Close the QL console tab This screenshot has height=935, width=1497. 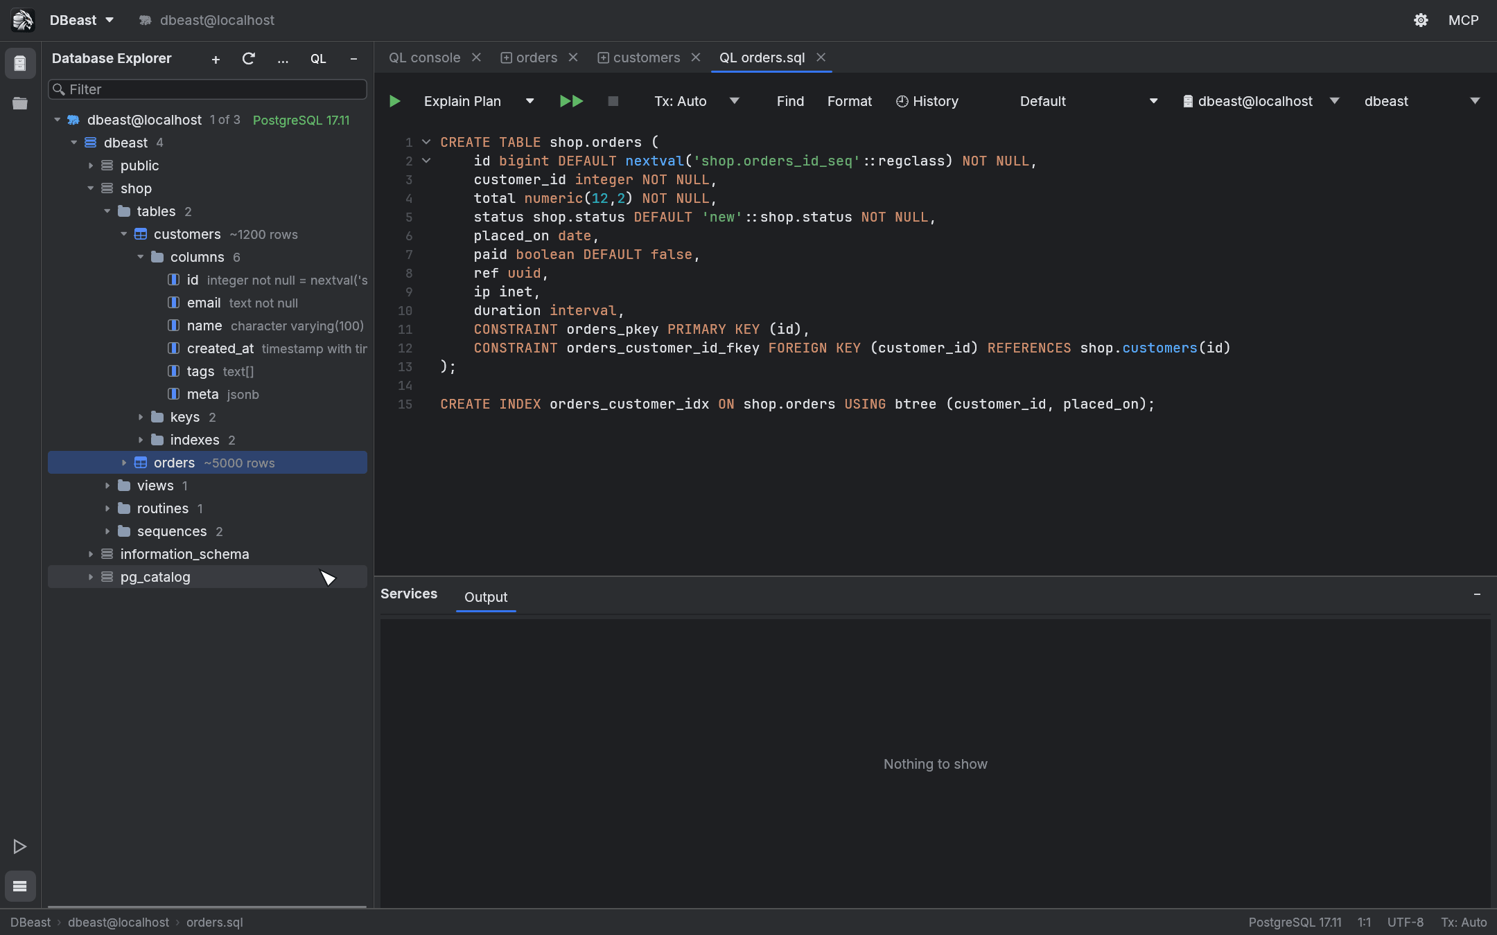[x=476, y=57]
